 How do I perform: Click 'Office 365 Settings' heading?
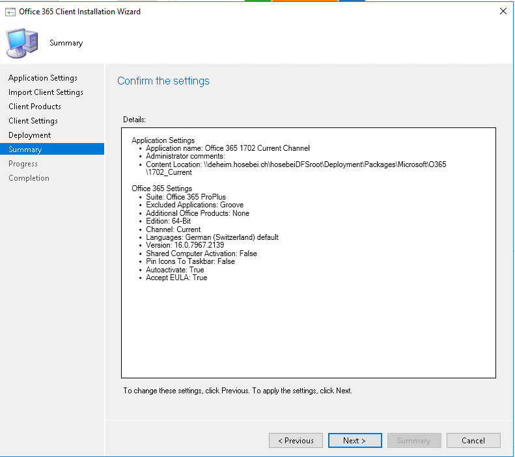[162, 189]
